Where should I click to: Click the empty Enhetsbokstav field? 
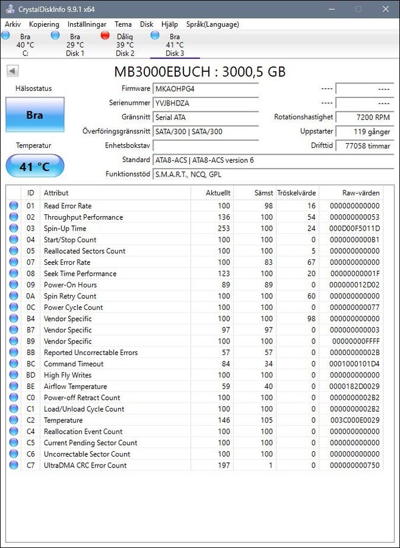coord(206,146)
